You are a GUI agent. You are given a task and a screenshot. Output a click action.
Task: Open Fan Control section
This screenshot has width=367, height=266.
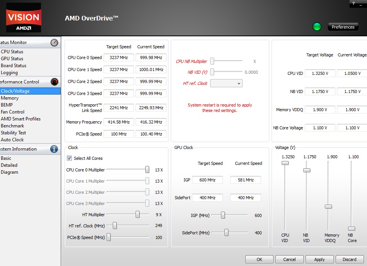pos(12,112)
